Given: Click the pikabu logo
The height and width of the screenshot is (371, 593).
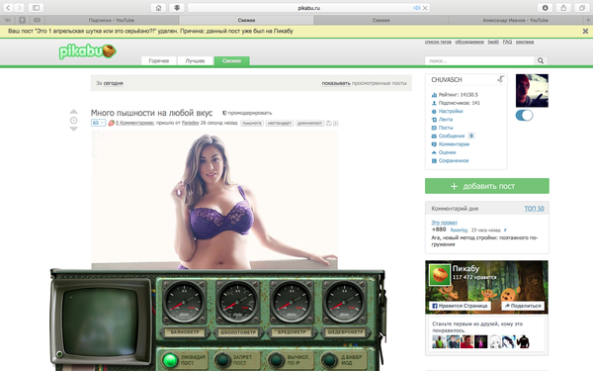Looking at the screenshot, I should 87,51.
